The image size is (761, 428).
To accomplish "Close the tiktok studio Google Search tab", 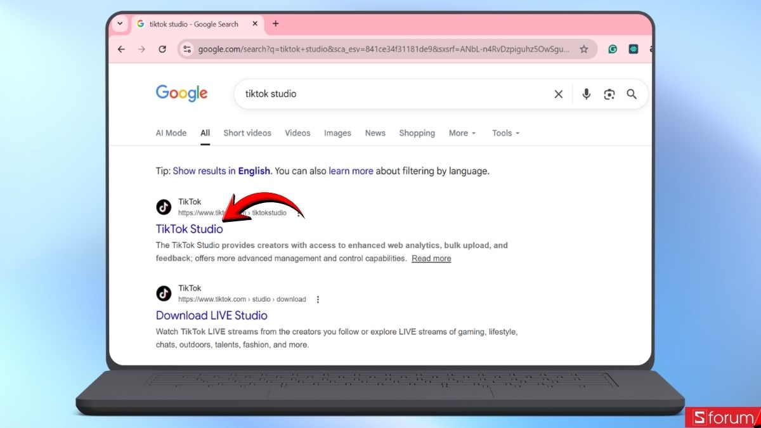I will [x=256, y=24].
